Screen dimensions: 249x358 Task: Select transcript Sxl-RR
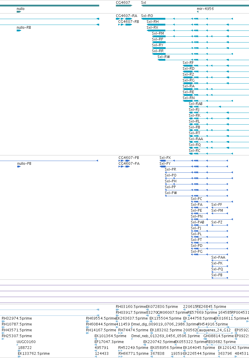(158, 51)
